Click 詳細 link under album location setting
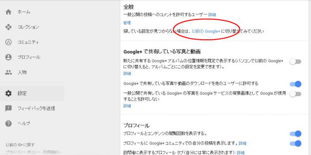311x155 pixels. pos(127,74)
